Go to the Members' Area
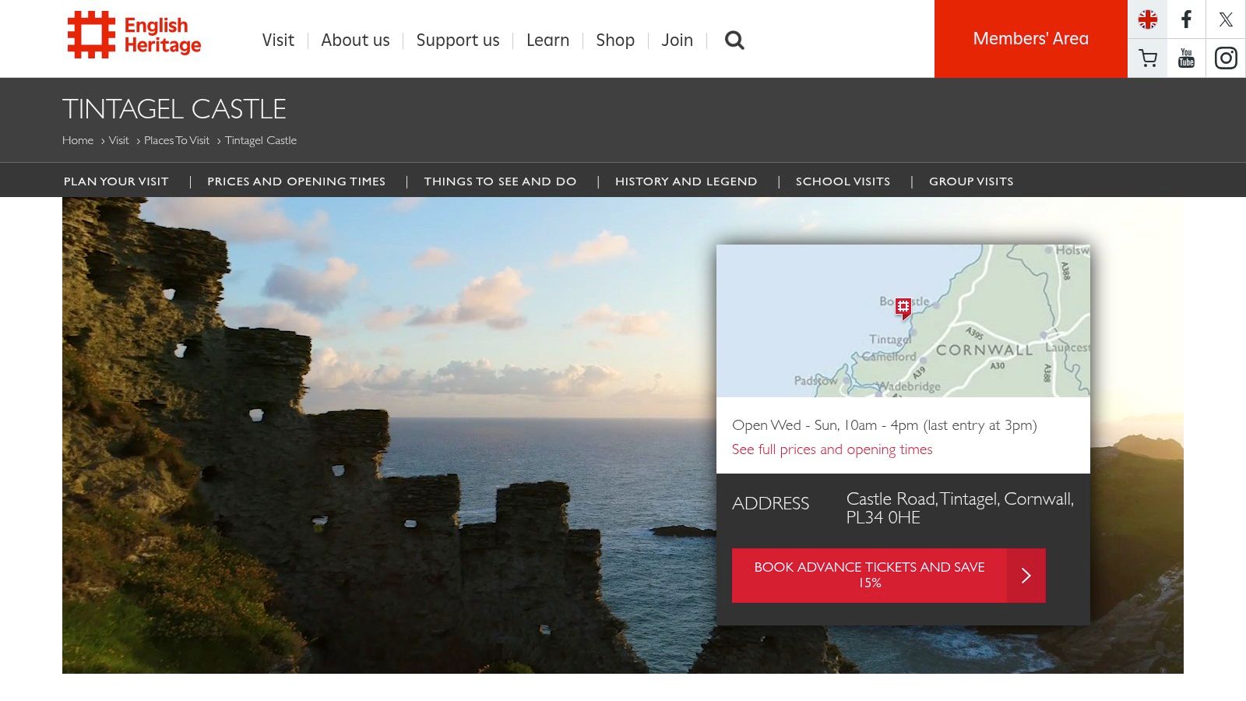Viewport: 1246px width, 701px height. coord(1030,38)
